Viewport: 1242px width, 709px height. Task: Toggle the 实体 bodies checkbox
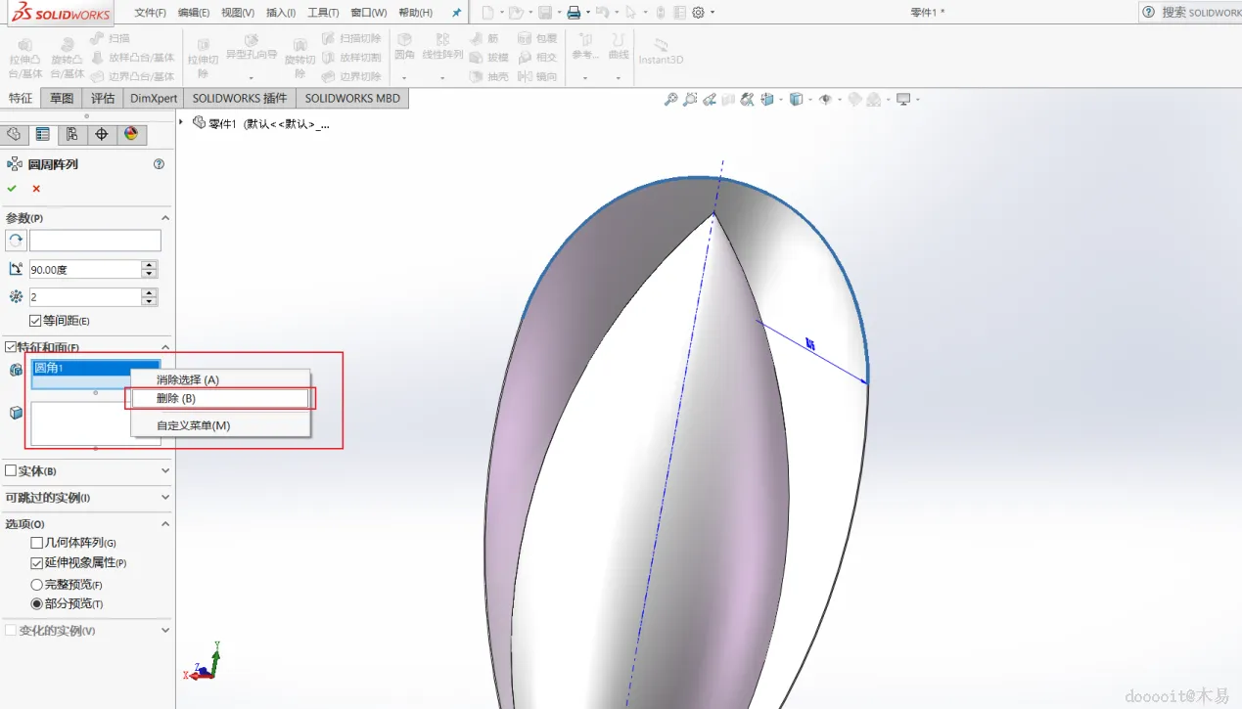click(x=11, y=471)
